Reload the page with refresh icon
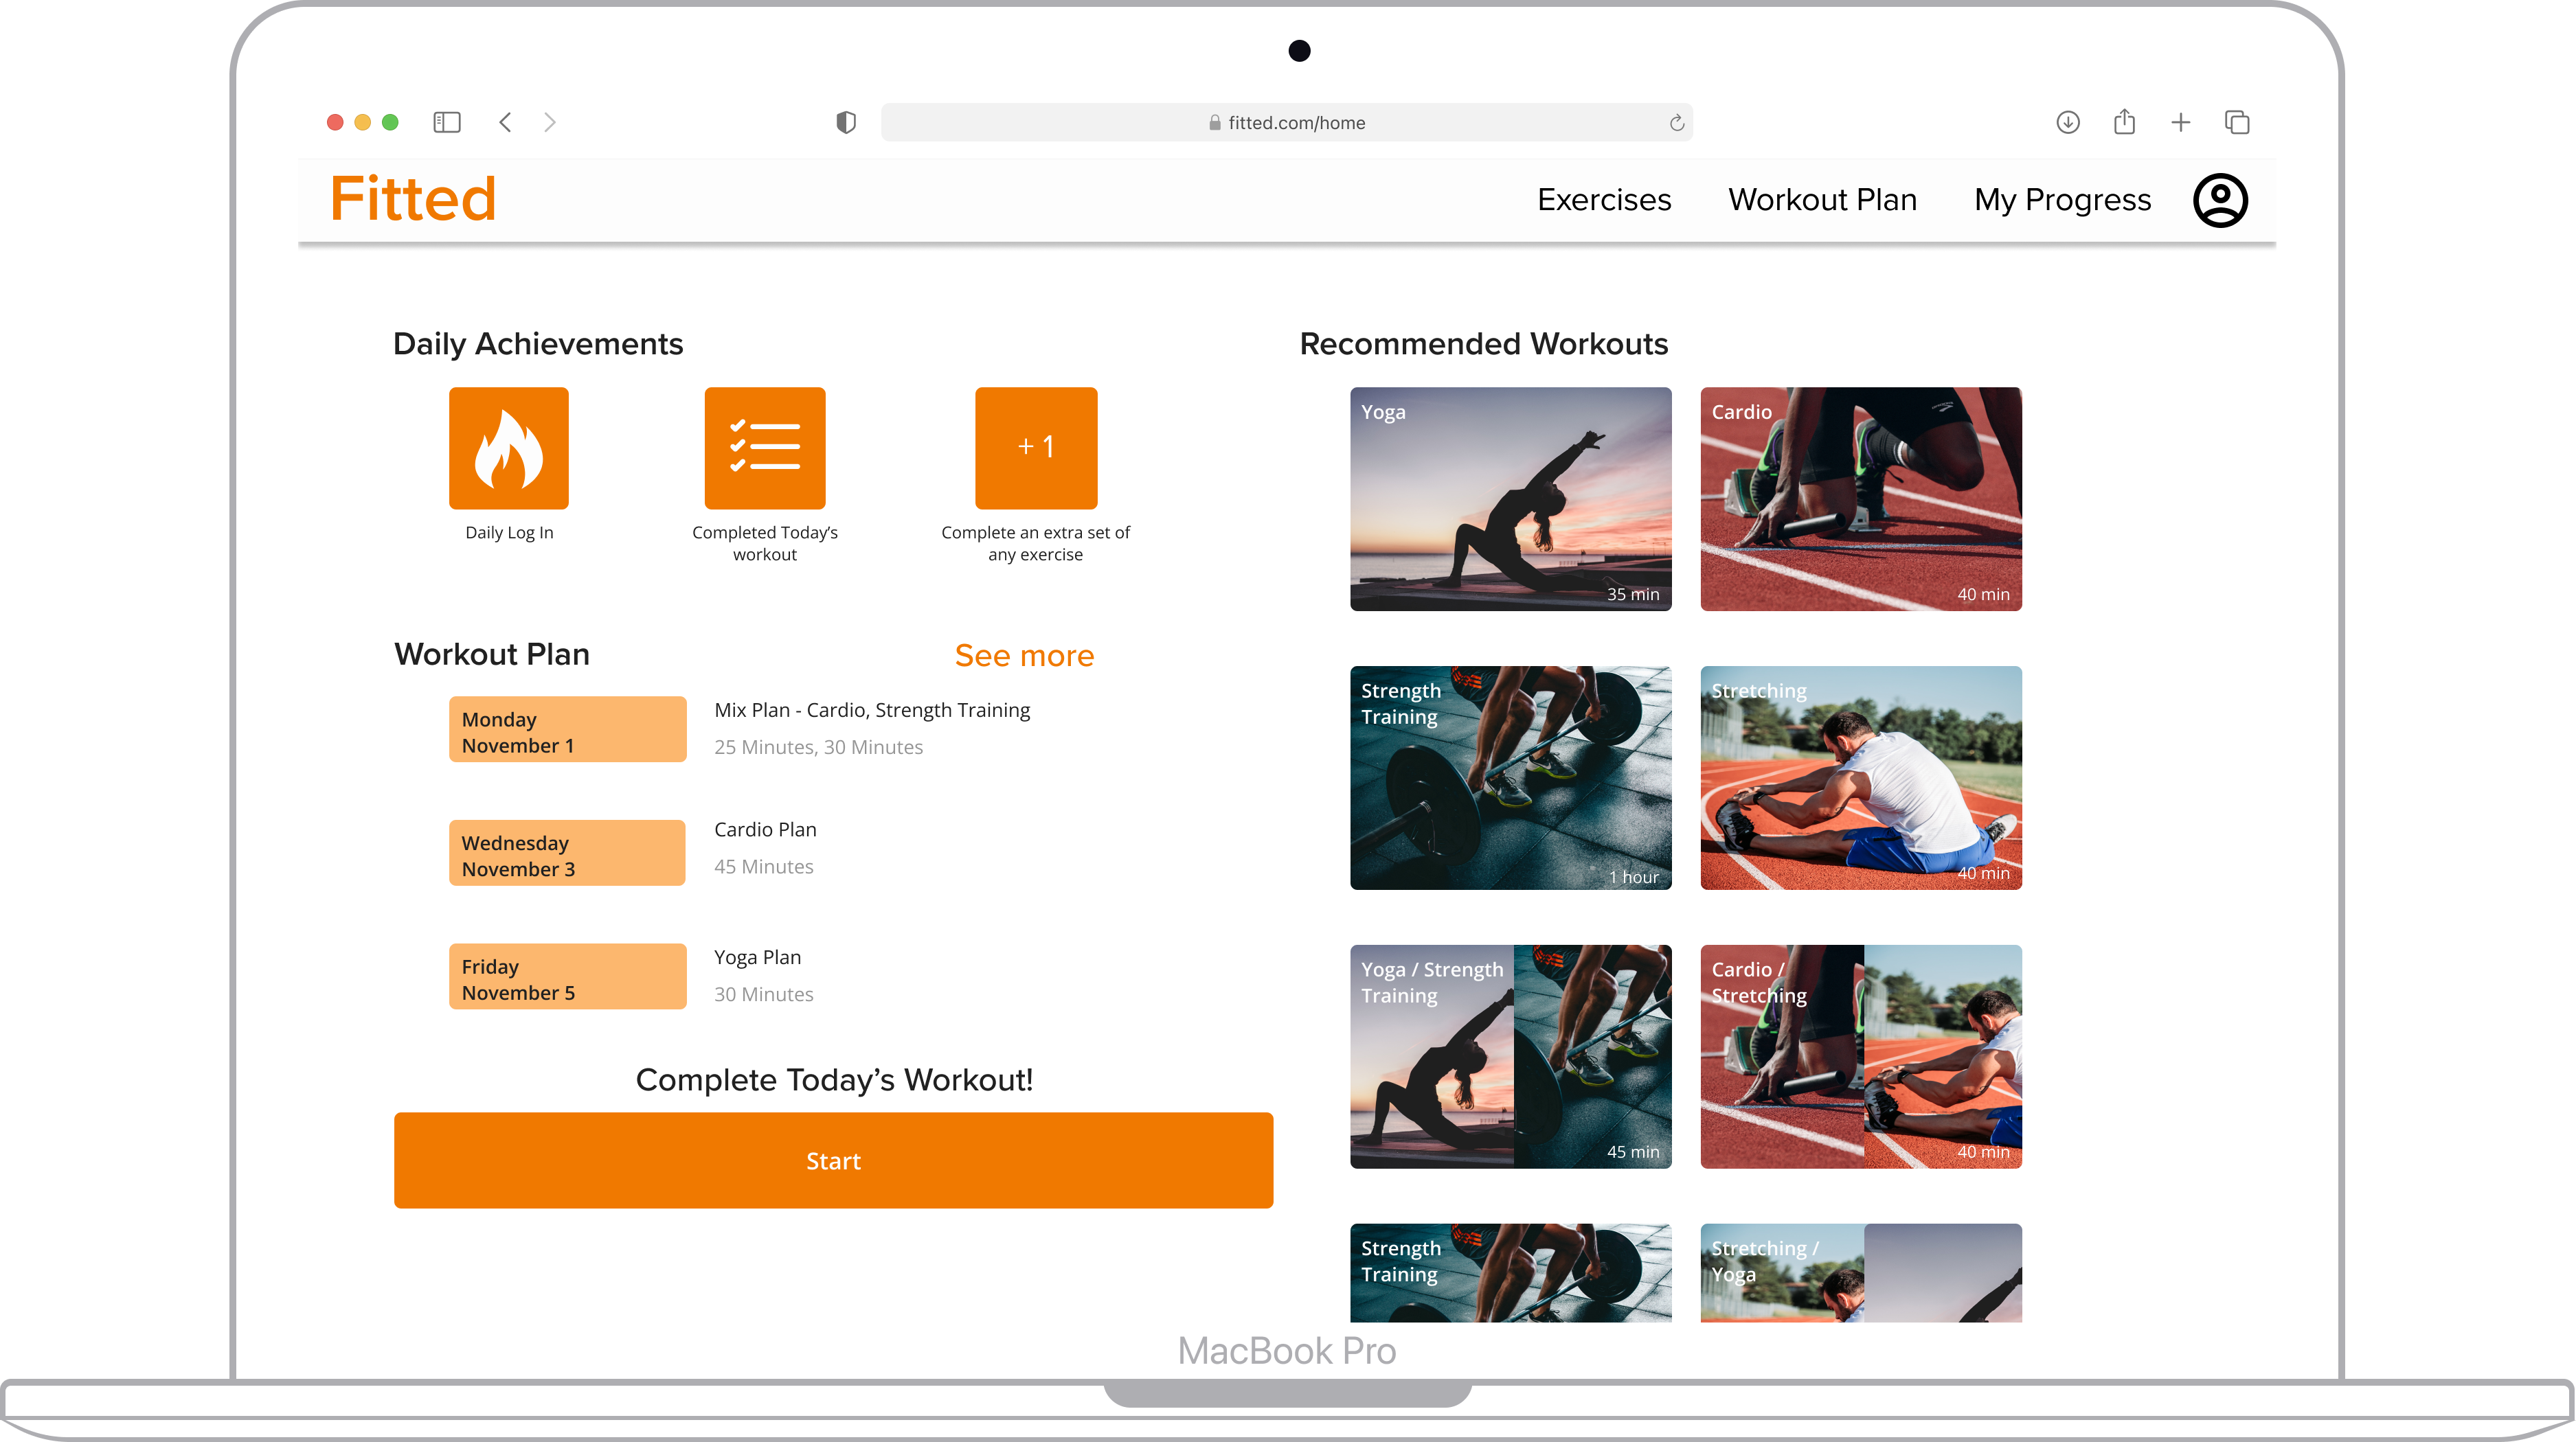The height and width of the screenshot is (1442, 2576). [x=1676, y=122]
